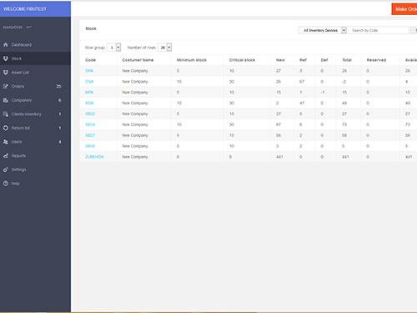Viewport: 417px width, 313px height.
Task: Click the Def column header
Action: (324, 60)
